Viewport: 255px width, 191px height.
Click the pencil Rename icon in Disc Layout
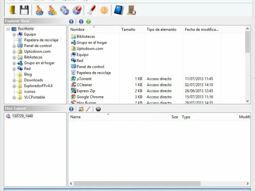pyautogui.click(x=88, y=109)
